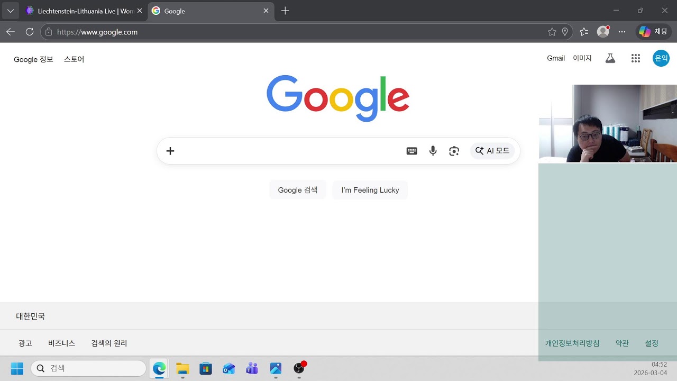Open Outlook from the taskbar
The height and width of the screenshot is (381, 677).
tap(229, 368)
